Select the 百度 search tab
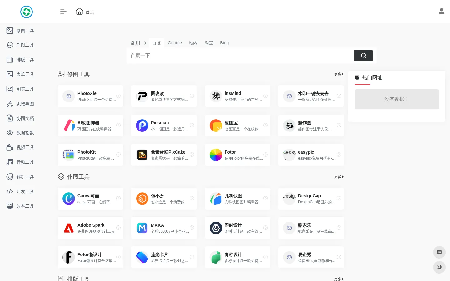Screen dimensions: 450x281 click(x=157, y=43)
